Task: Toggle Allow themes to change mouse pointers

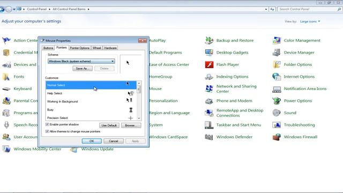Action: (47, 131)
